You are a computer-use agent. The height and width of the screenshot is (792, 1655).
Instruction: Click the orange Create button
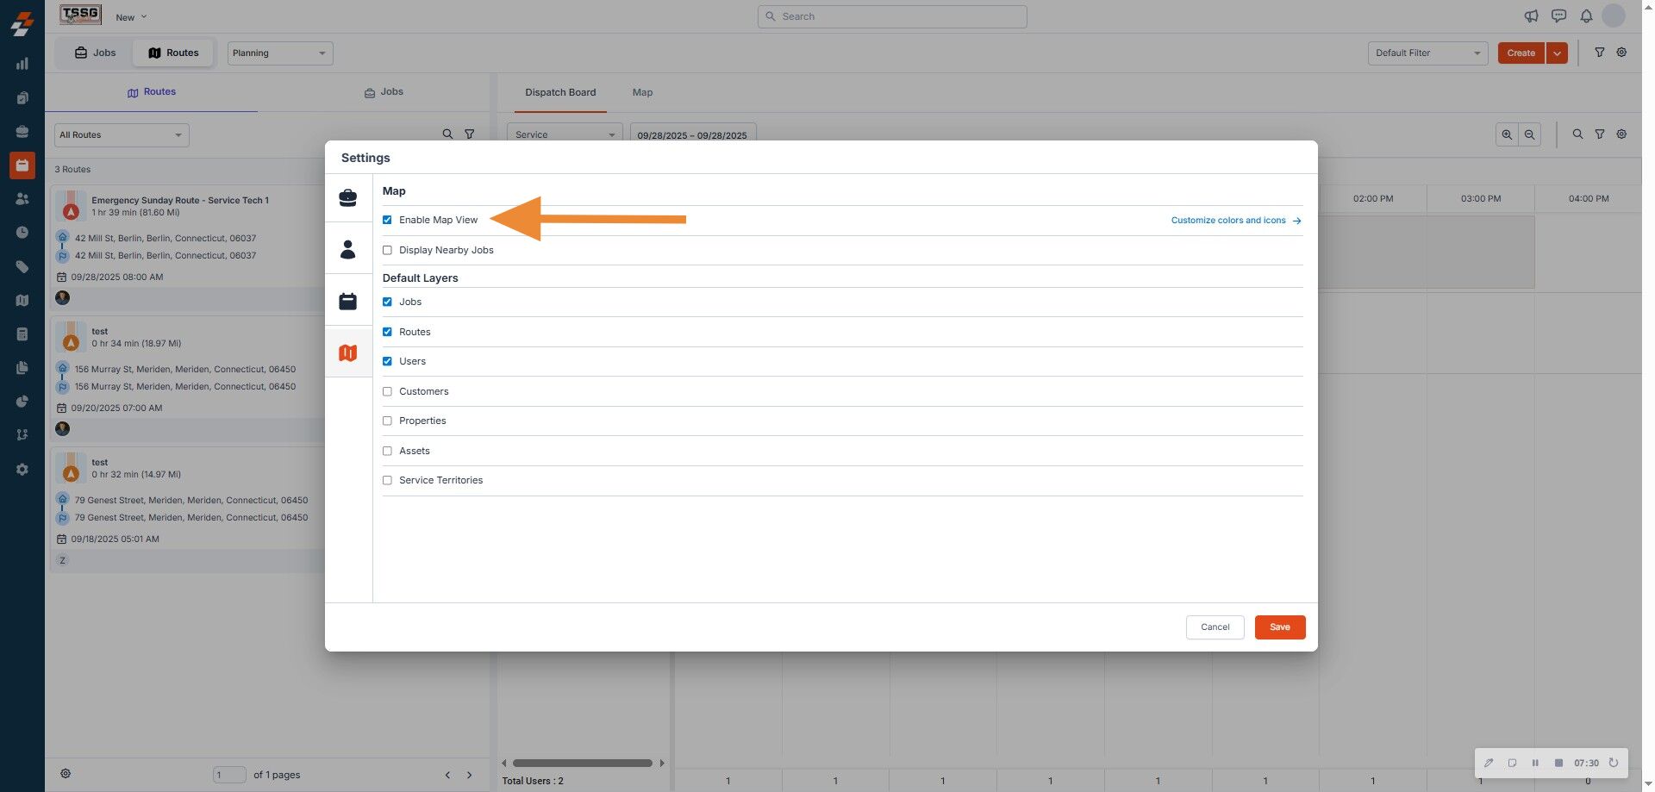1521,53
